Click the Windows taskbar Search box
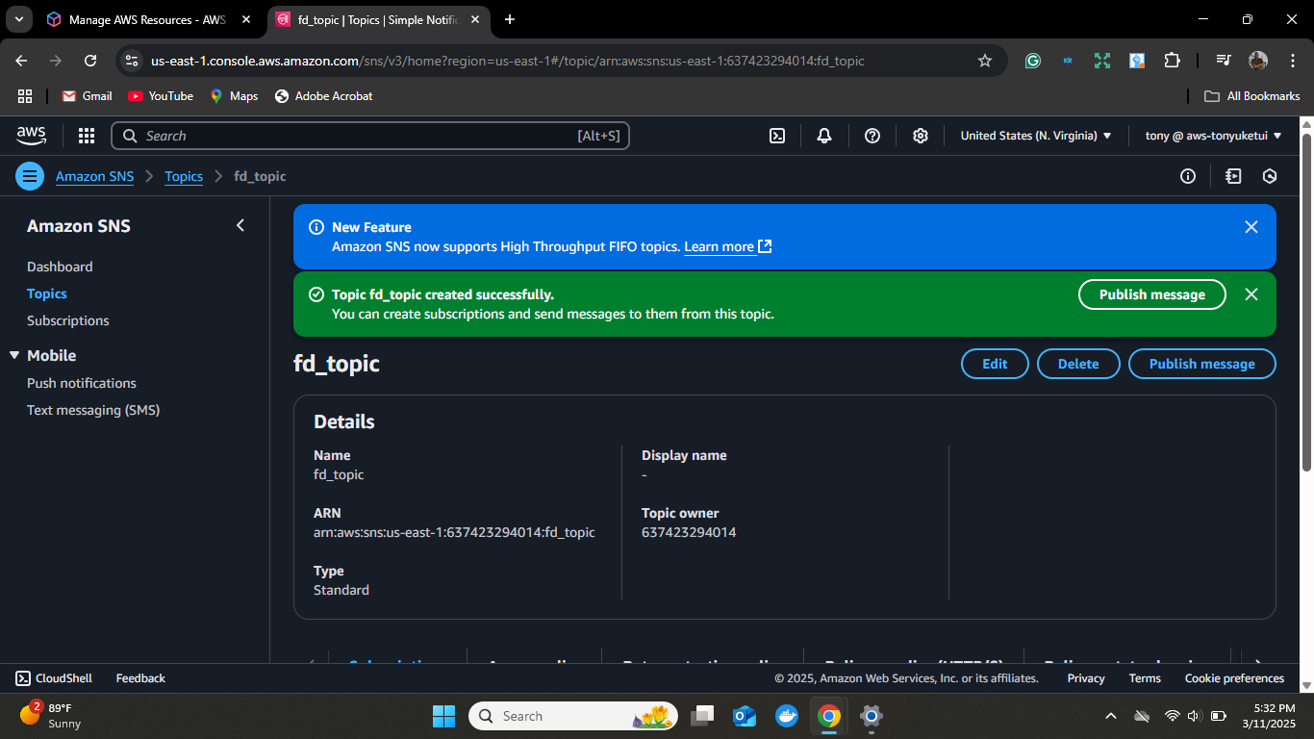This screenshot has width=1314, height=739. pyautogui.click(x=573, y=716)
